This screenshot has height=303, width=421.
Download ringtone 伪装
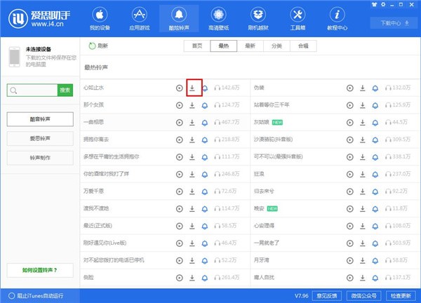[x=363, y=88]
